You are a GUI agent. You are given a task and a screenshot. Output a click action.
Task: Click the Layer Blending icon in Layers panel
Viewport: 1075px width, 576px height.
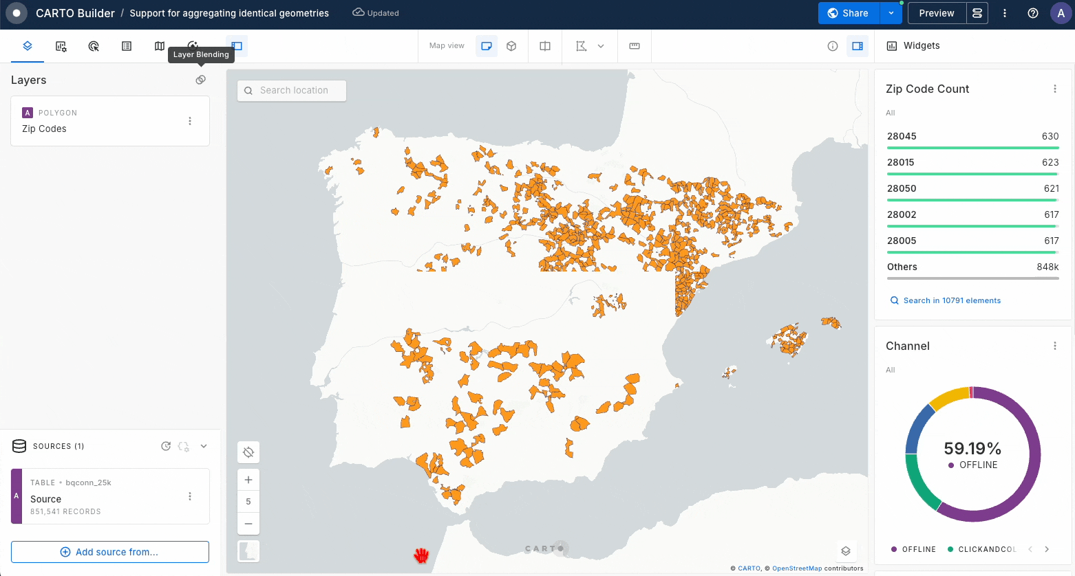tap(200, 80)
